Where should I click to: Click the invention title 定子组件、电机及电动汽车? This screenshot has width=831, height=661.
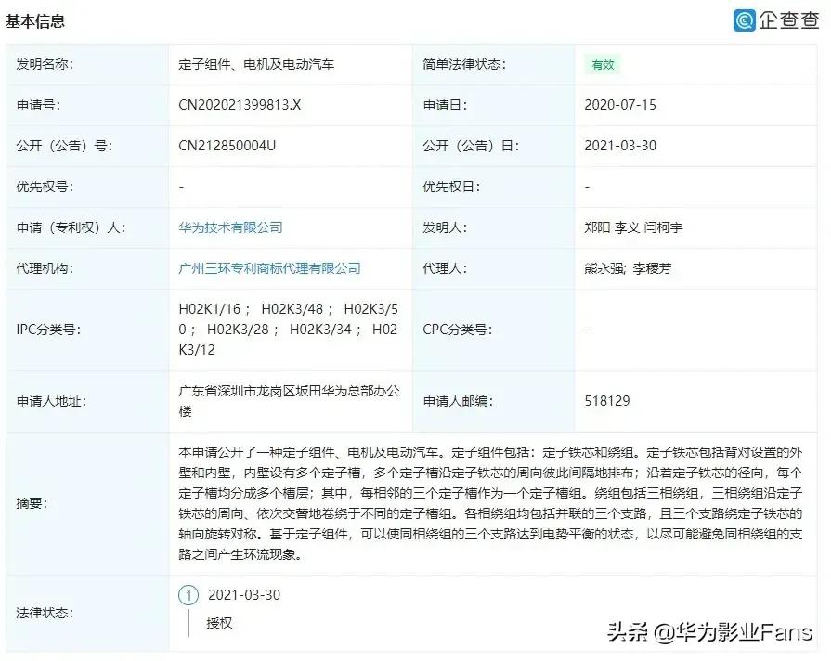tap(256, 64)
